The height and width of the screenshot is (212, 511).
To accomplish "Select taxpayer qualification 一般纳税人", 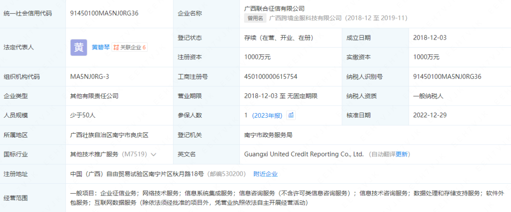I will coord(428,96).
